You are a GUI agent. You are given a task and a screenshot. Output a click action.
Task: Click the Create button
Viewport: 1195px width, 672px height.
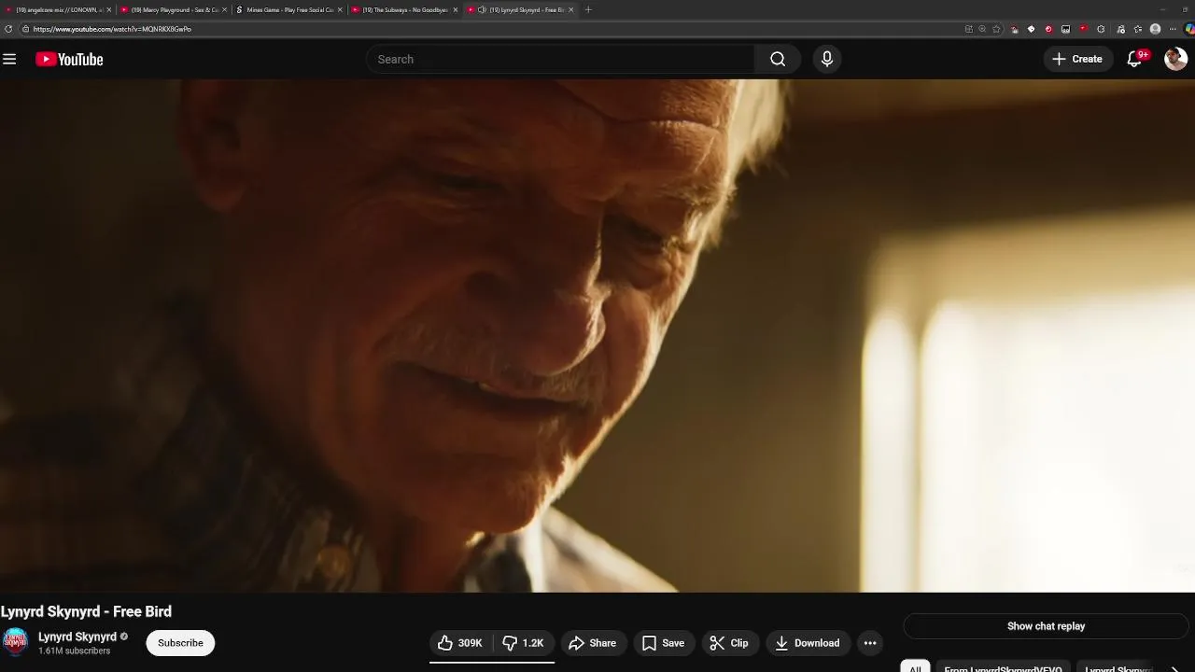(x=1077, y=59)
